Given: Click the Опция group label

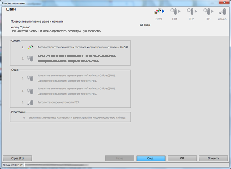Looking at the screenshot, I should click(15, 70).
